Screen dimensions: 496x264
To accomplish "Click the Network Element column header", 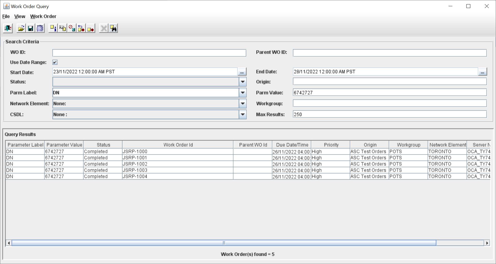I will coord(447,145).
